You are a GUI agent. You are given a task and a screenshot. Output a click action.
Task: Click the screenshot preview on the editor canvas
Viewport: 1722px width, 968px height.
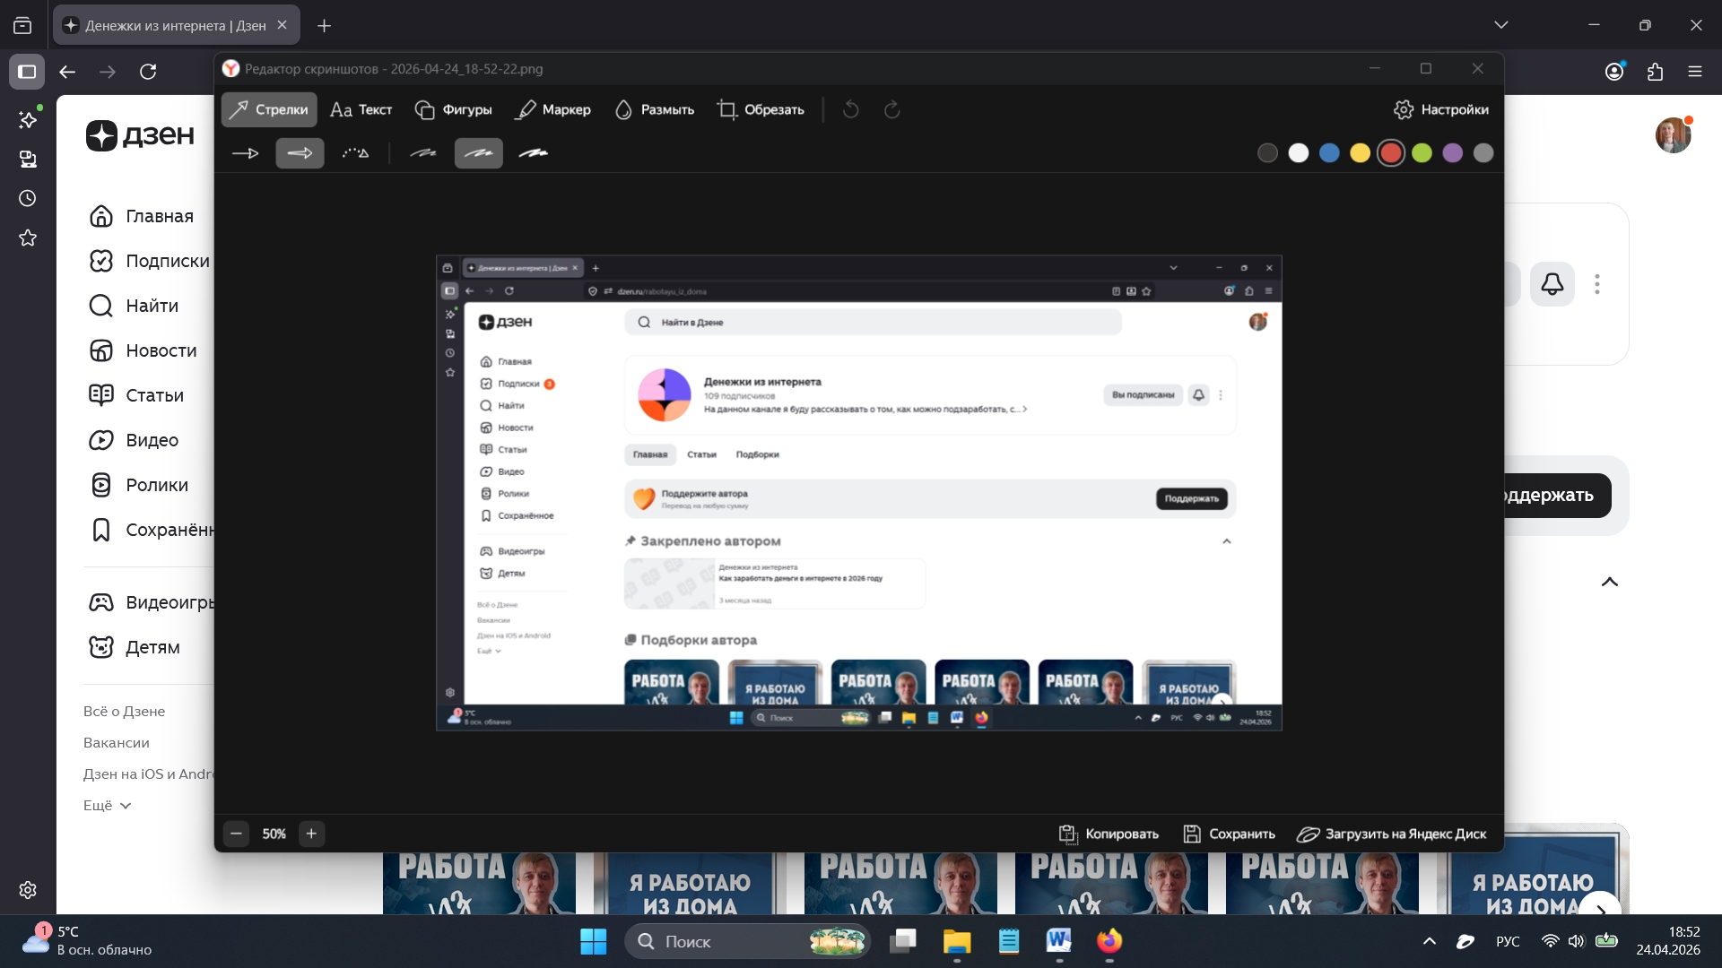[858, 493]
